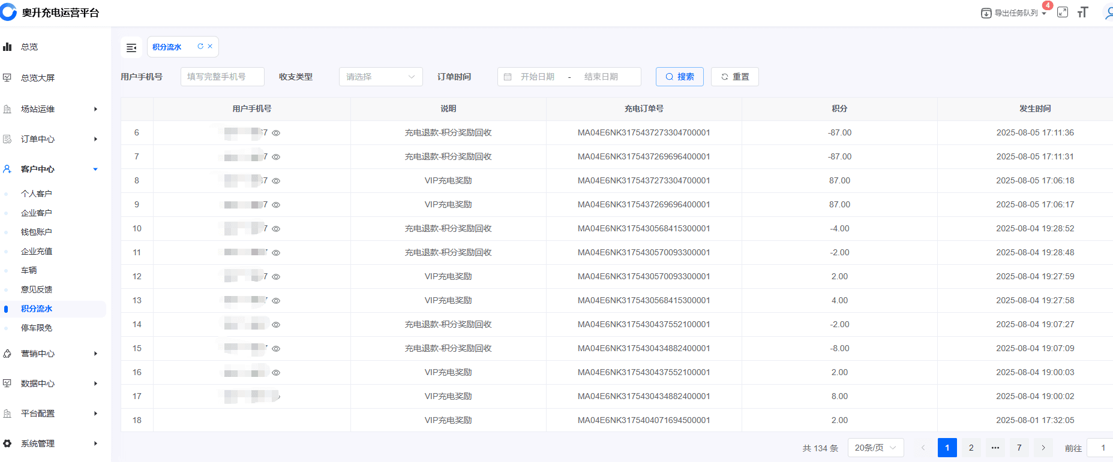Open 停车限免 menu item

[36, 328]
